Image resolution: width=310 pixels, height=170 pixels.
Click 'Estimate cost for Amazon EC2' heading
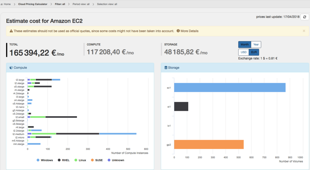(44, 21)
